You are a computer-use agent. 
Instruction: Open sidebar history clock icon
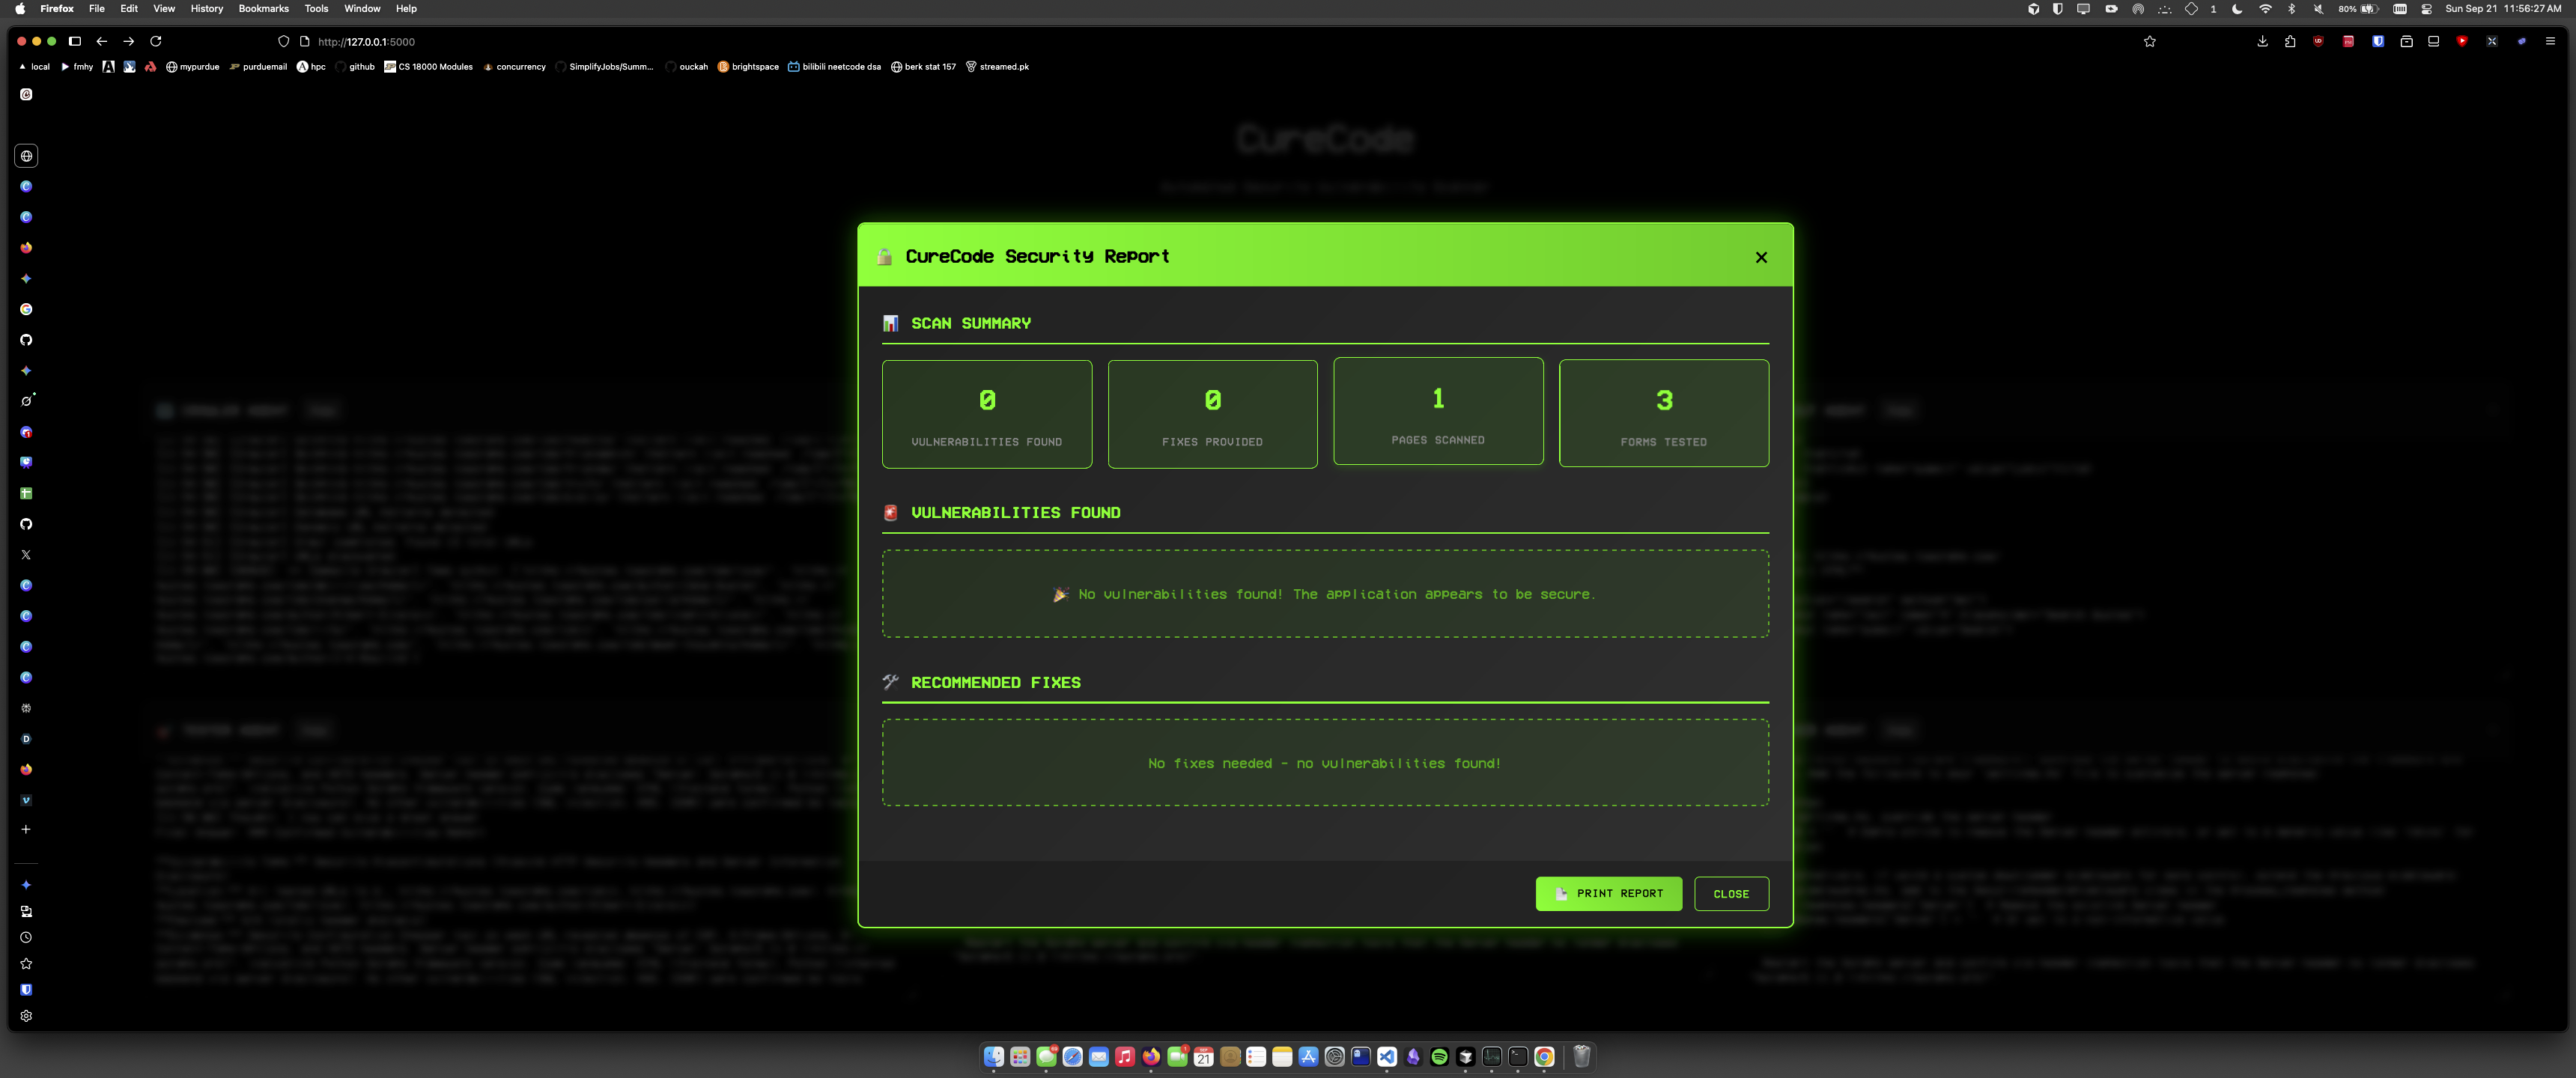[26, 937]
